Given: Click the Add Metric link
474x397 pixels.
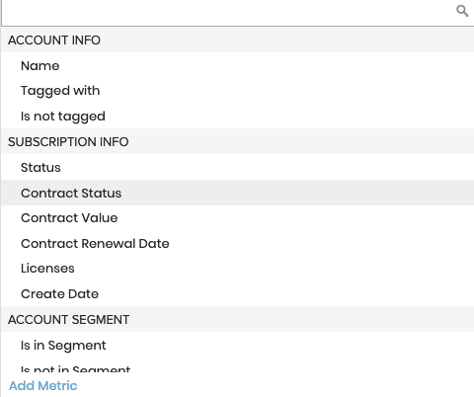Looking at the screenshot, I should pos(43,386).
